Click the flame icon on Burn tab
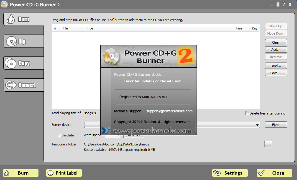This screenshot has width=297, height=180. click(11, 19)
